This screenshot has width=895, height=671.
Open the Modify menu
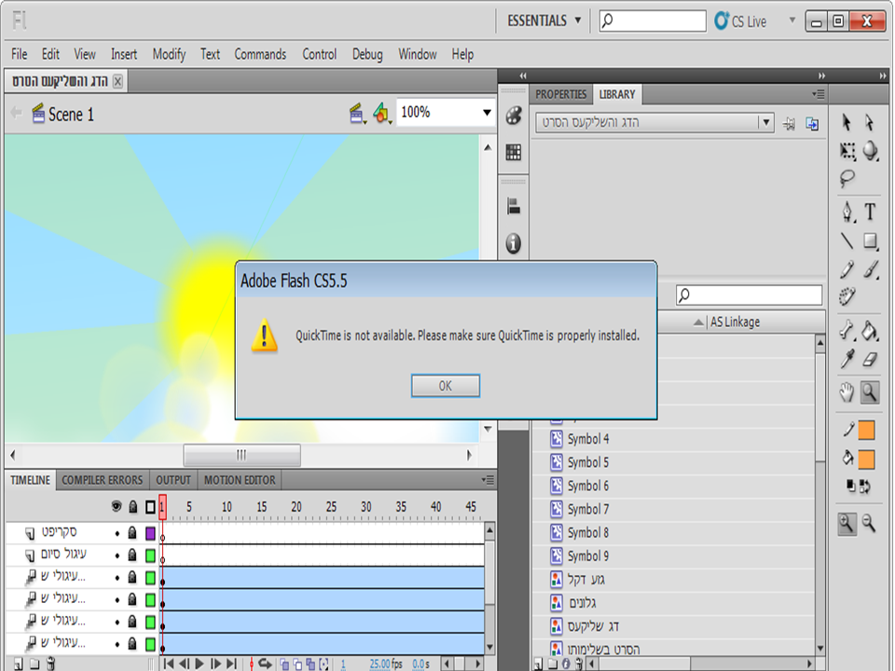pyautogui.click(x=169, y=54)
